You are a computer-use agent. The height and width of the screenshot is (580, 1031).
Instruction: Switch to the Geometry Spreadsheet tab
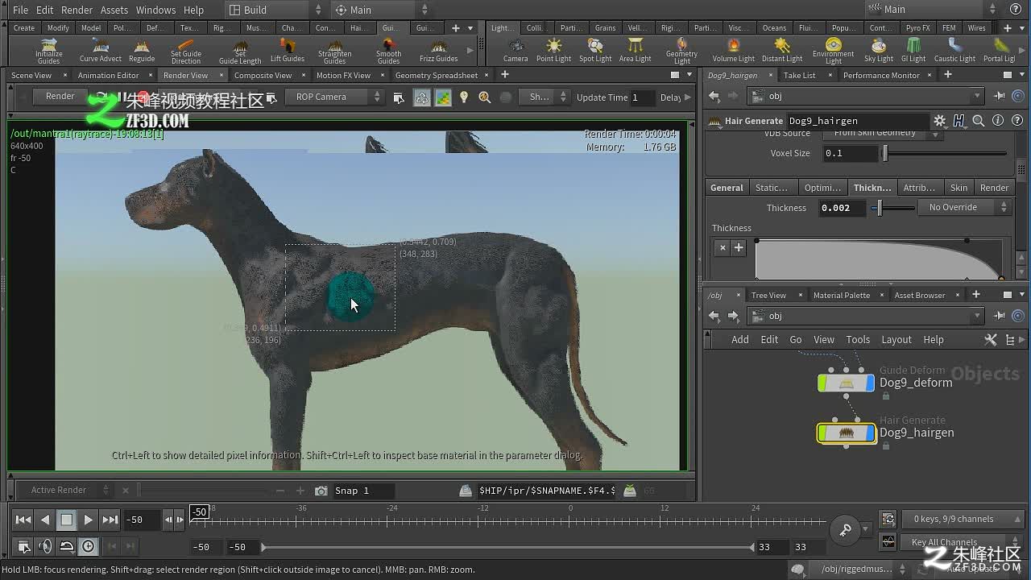click(x=437, y=75)
